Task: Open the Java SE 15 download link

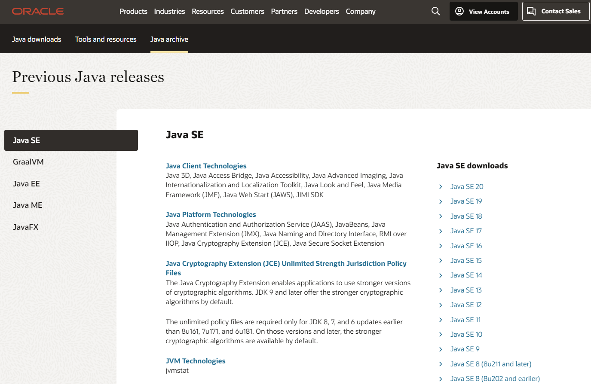Action: 466,261
